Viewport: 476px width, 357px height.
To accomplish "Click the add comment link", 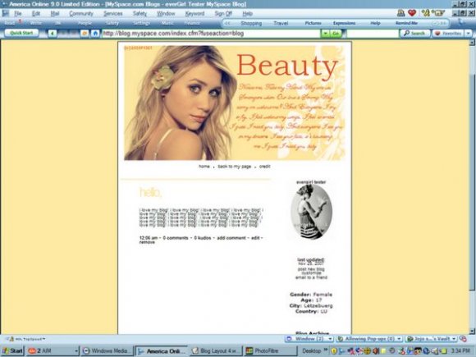I will [231, 238].
